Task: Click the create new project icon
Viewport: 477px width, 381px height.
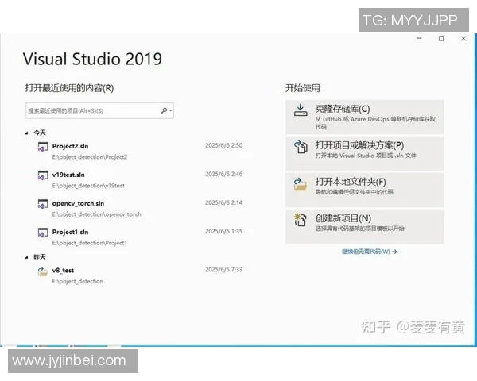Action: 301,220
